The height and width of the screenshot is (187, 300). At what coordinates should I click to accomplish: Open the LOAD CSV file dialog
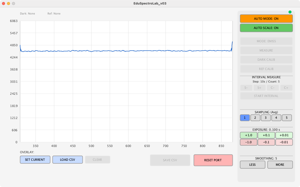coord(67,160)
